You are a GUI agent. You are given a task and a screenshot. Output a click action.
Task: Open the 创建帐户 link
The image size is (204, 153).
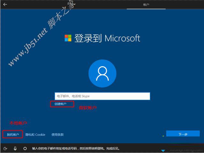pyautogui.click(x=60, y=104)
